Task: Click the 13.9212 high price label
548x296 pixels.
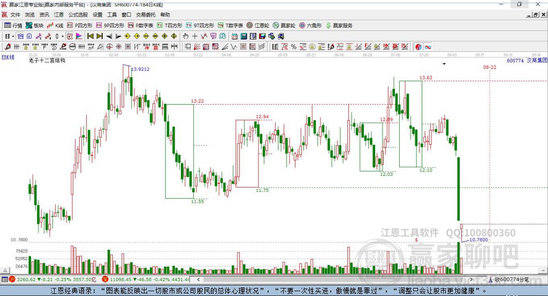Action: [x=140, y=69]
